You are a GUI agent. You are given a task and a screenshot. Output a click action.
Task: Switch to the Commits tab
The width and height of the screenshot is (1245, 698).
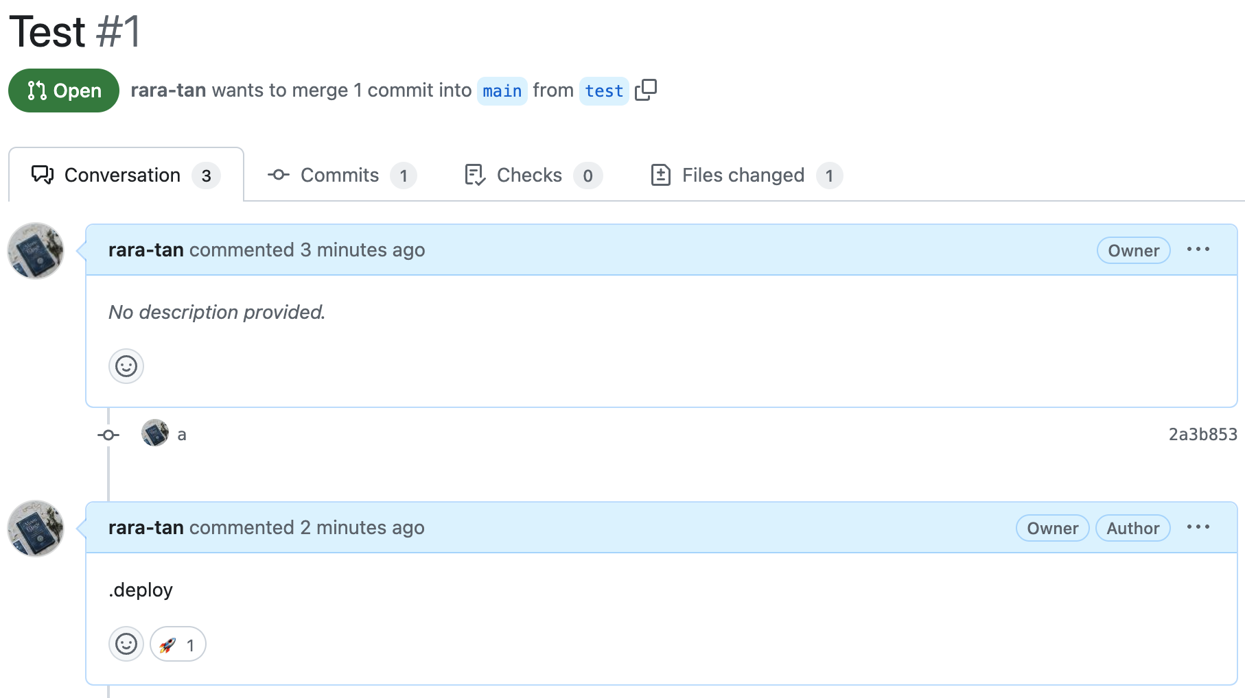pyautogui.click(x=341, y=176)
